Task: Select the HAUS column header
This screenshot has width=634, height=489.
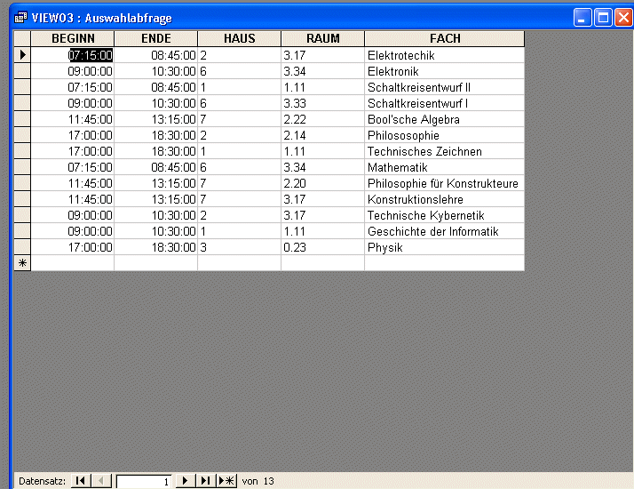Action: [240, 38]
